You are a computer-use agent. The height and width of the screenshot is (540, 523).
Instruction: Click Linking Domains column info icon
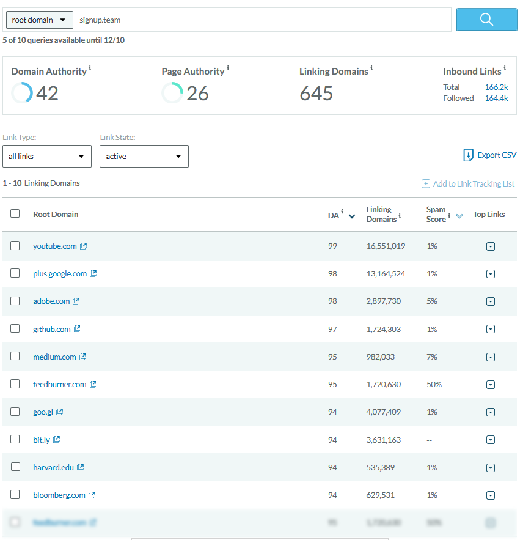click(x=400, y=216)
